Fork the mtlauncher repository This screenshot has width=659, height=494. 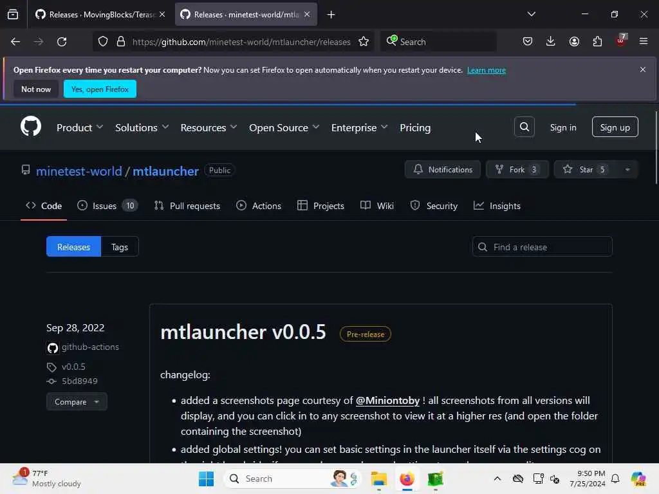(517, 170)
